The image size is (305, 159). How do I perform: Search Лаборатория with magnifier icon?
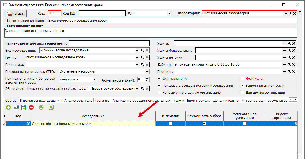coord(290,13)
